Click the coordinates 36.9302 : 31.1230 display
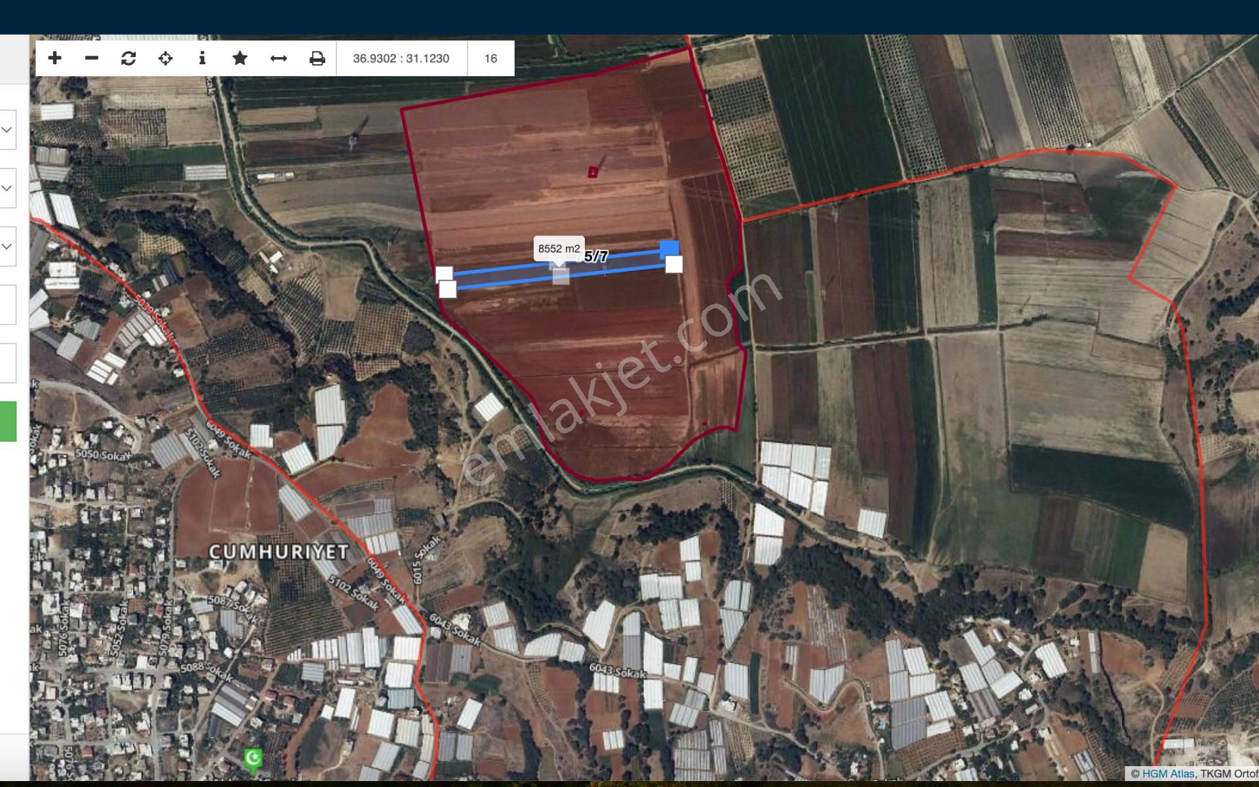Screen dimensions: 1259x787 click(401, 58)
